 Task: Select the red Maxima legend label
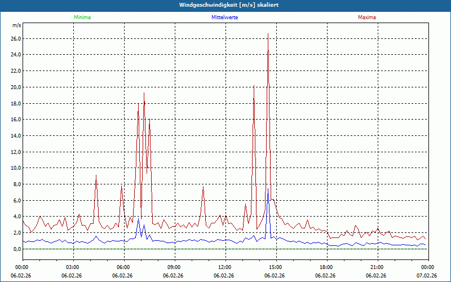[367, 17]
